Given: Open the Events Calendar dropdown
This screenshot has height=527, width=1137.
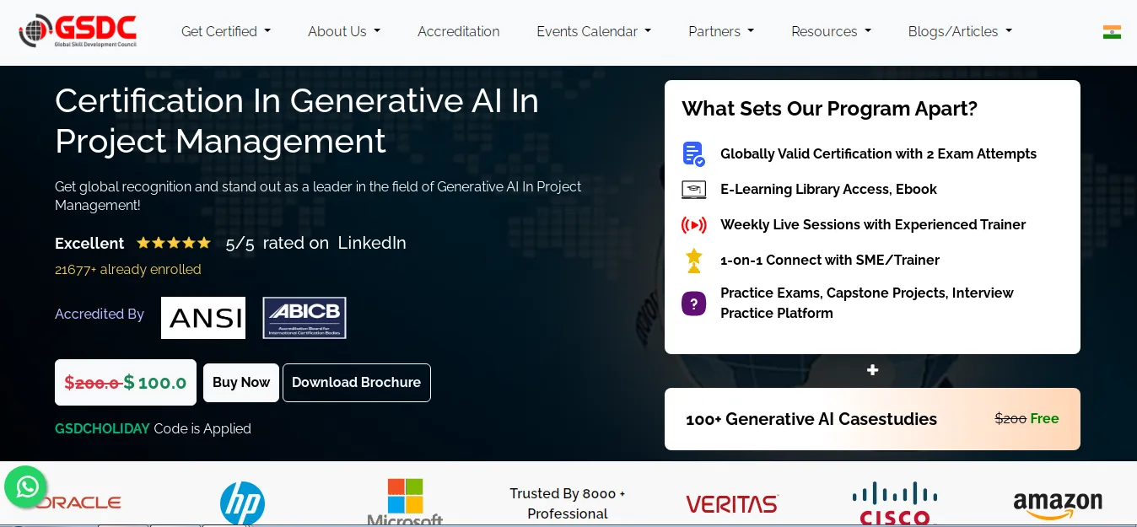Looking at the screenshot, I should 594,31.
